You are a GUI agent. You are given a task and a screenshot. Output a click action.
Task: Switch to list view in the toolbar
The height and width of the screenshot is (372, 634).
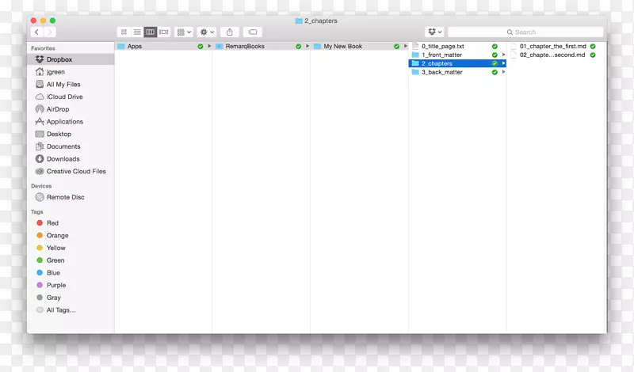[137, 32]
